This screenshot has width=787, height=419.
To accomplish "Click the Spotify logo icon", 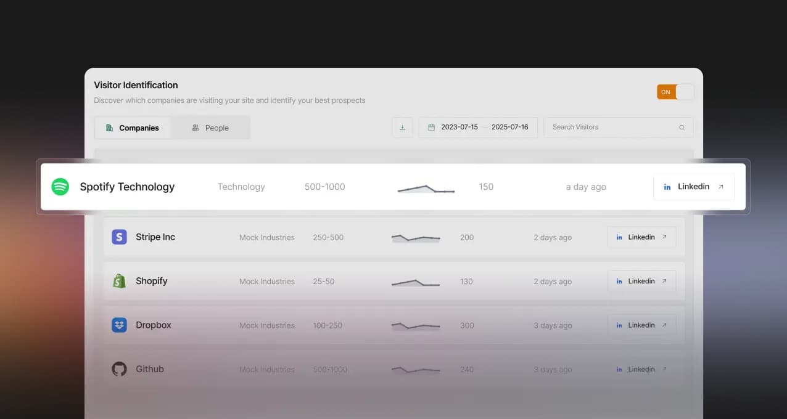I will (x=59, y=186).
